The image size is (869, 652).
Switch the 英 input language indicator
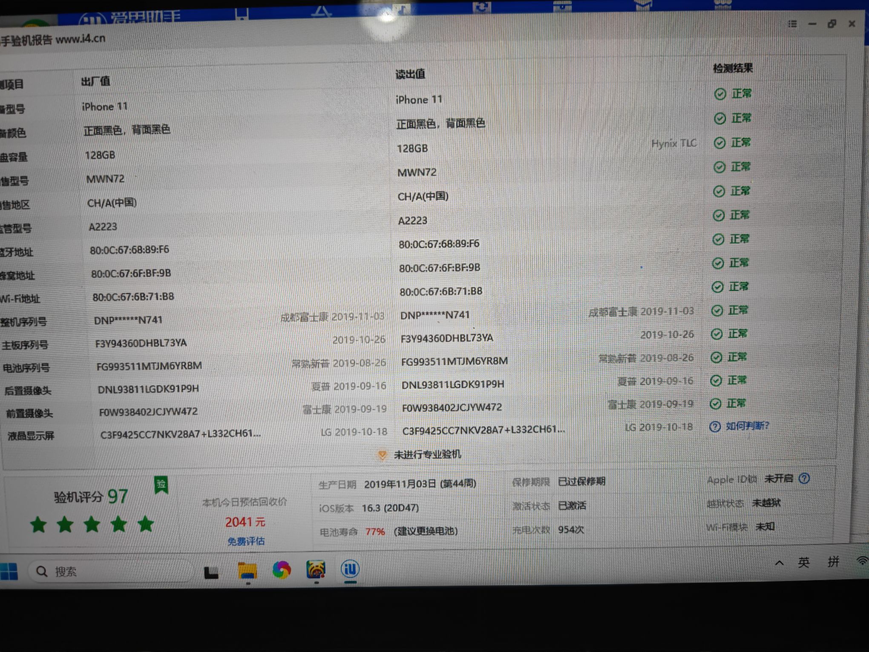click(x=804, y=563)
